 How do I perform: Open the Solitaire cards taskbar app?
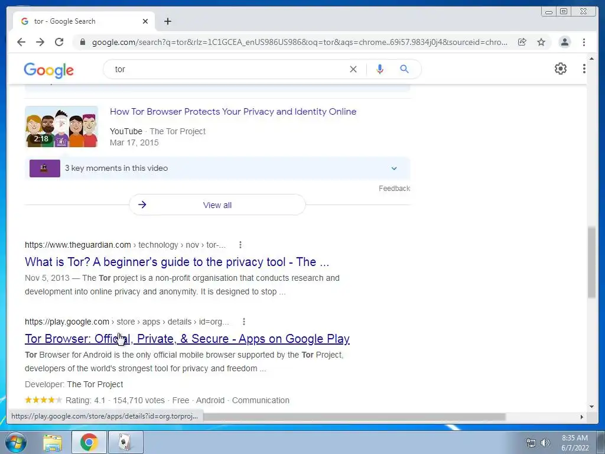pos(126,442)
